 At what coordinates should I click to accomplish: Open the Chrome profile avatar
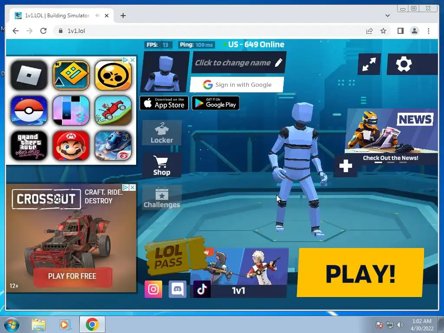tap(415, 31)
